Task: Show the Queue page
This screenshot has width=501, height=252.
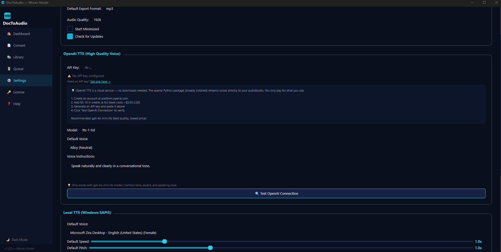Action: [26, 69]
